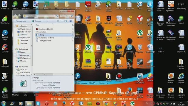Open the address bar history dropdown
188x106 pixels.
tap(54, 16)
